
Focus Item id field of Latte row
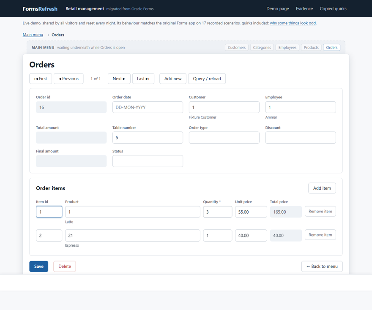tap(49, 212)
